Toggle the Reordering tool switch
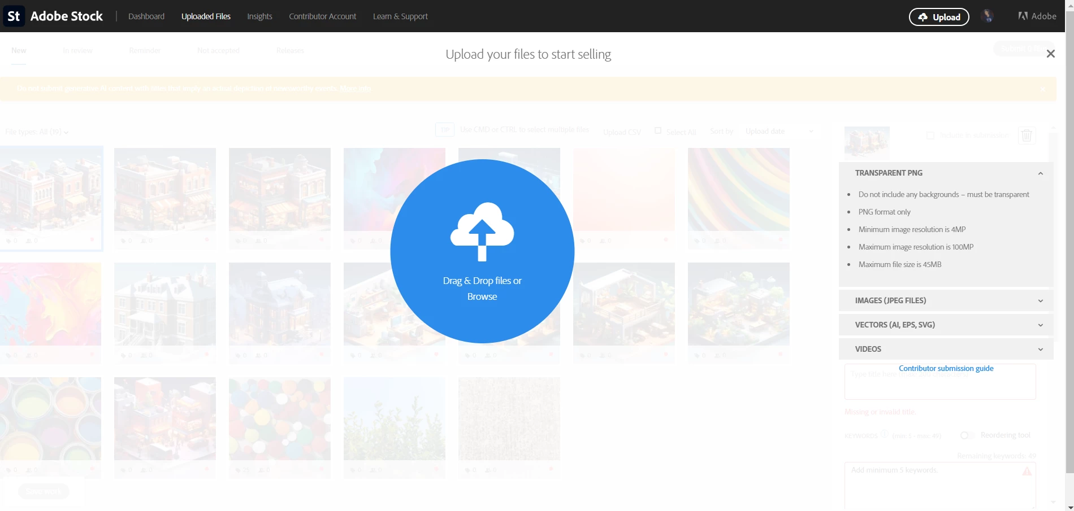Viewport: 1074px width, 511px height. coord(967,435)
